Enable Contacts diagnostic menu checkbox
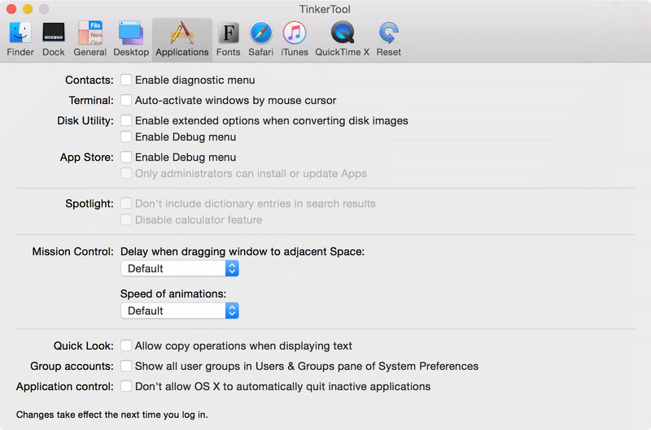This screenshot has height=430, width=651. coord(126,80)
